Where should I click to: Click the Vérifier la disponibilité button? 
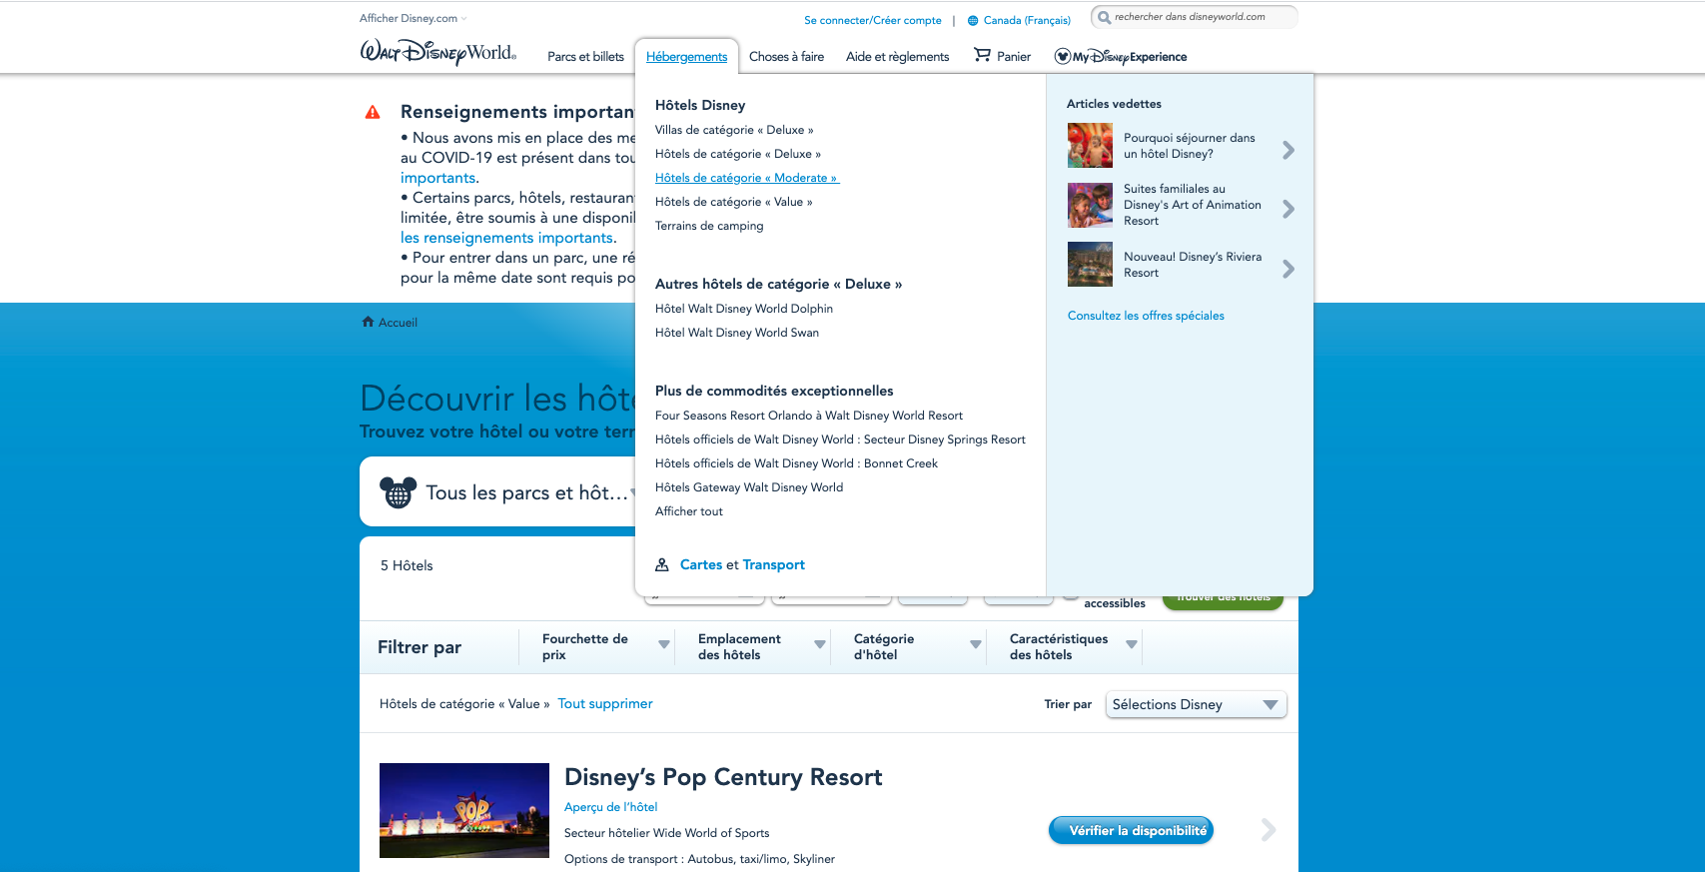point(1131,830)
